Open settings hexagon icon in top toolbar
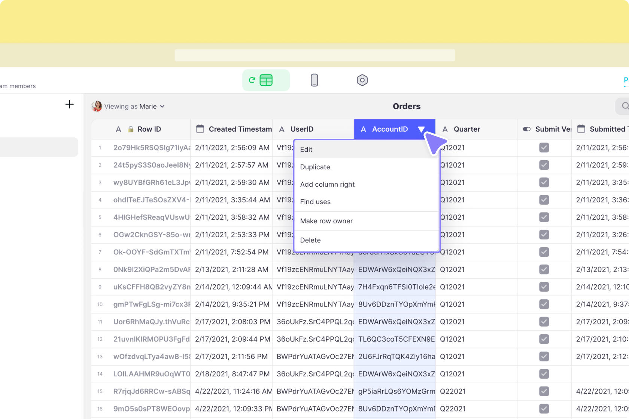629x419 pixels. [362, 80]
